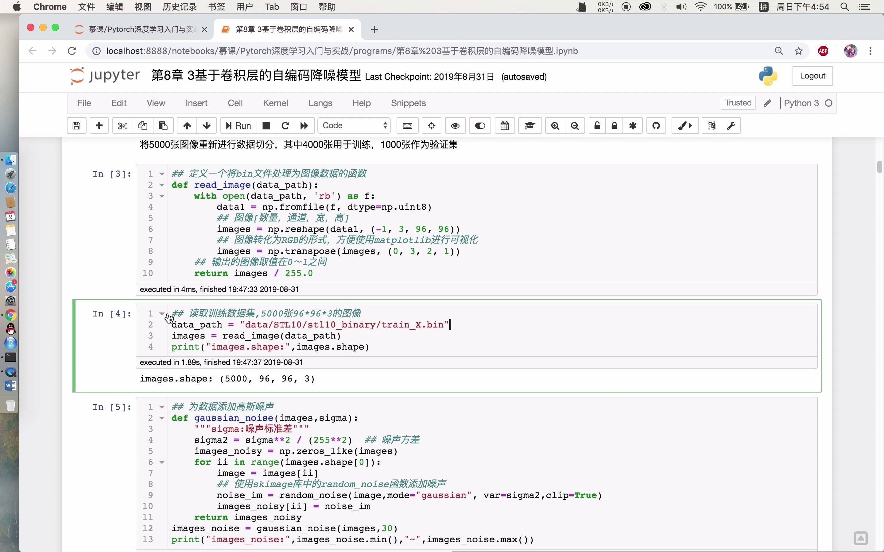Flip the toggle switch icon in the toolbar
Screen dimensions: 884x552
click(480, 126)
